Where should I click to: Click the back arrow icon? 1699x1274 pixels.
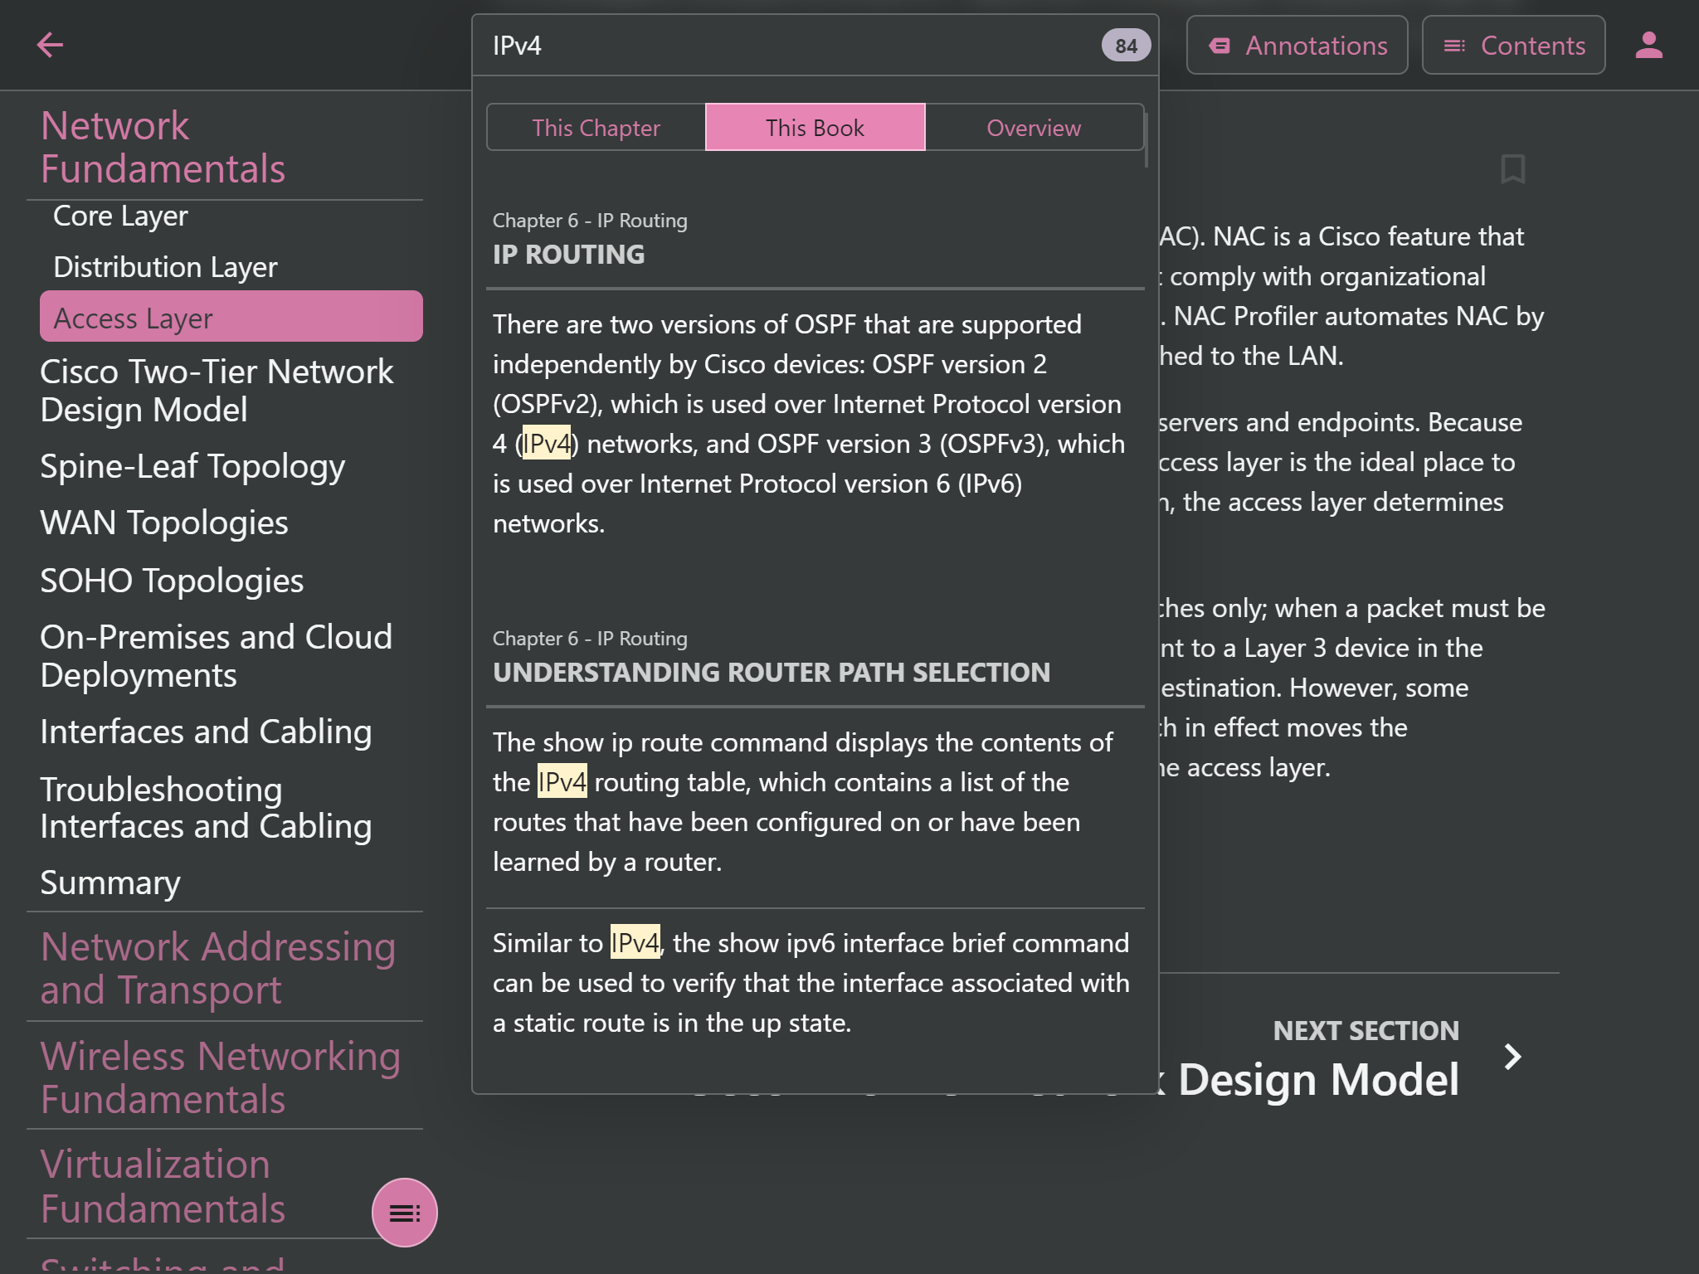click(50, 45)
